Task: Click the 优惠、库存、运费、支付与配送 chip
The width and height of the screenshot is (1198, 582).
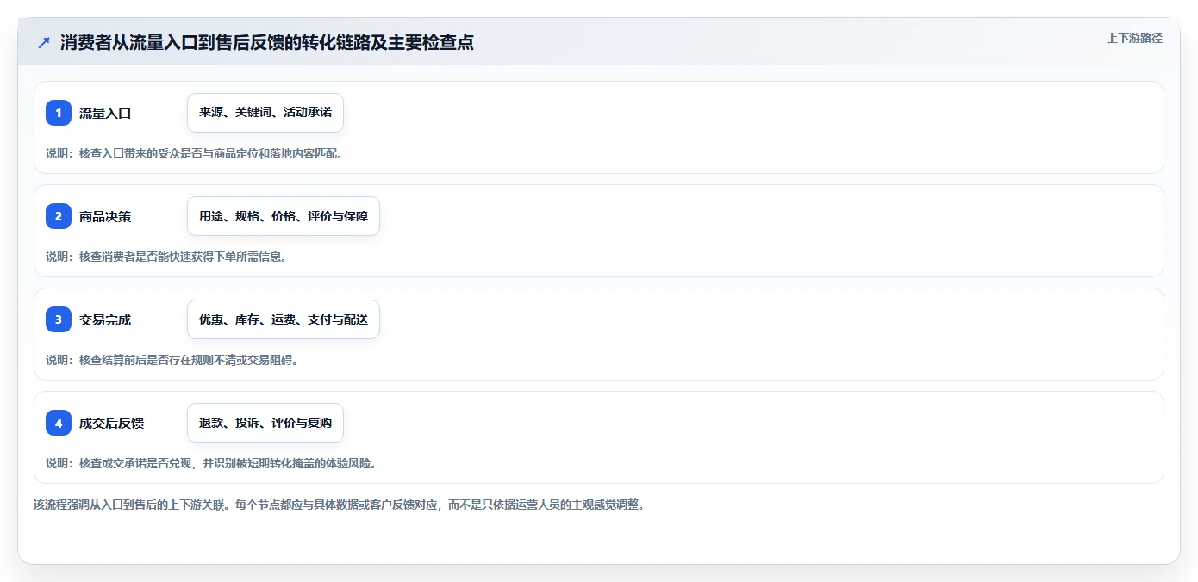Action: [x=284, y=319]
